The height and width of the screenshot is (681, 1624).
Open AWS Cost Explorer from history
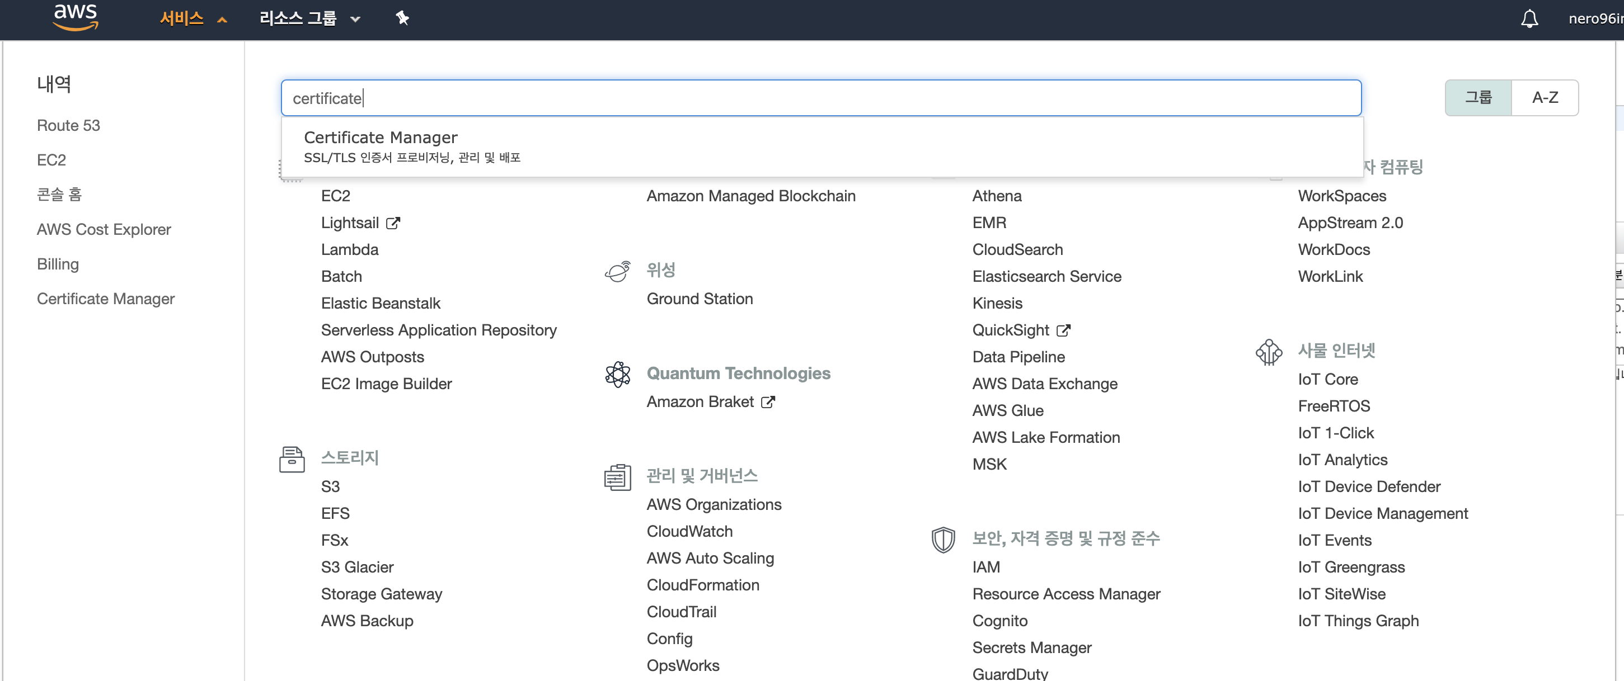104,229
